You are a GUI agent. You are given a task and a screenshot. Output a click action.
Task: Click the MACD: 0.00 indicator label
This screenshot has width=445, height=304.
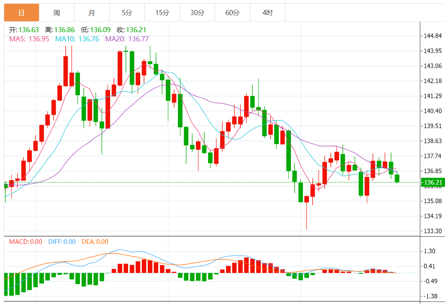26,242
